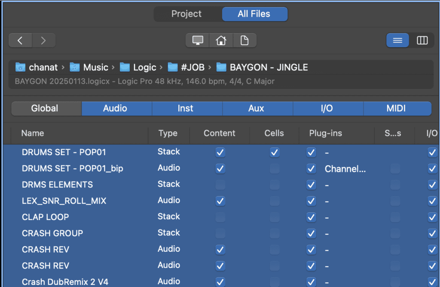Uncheck Plug-ins for CRASH GROUP

click(x=311, y=233)
